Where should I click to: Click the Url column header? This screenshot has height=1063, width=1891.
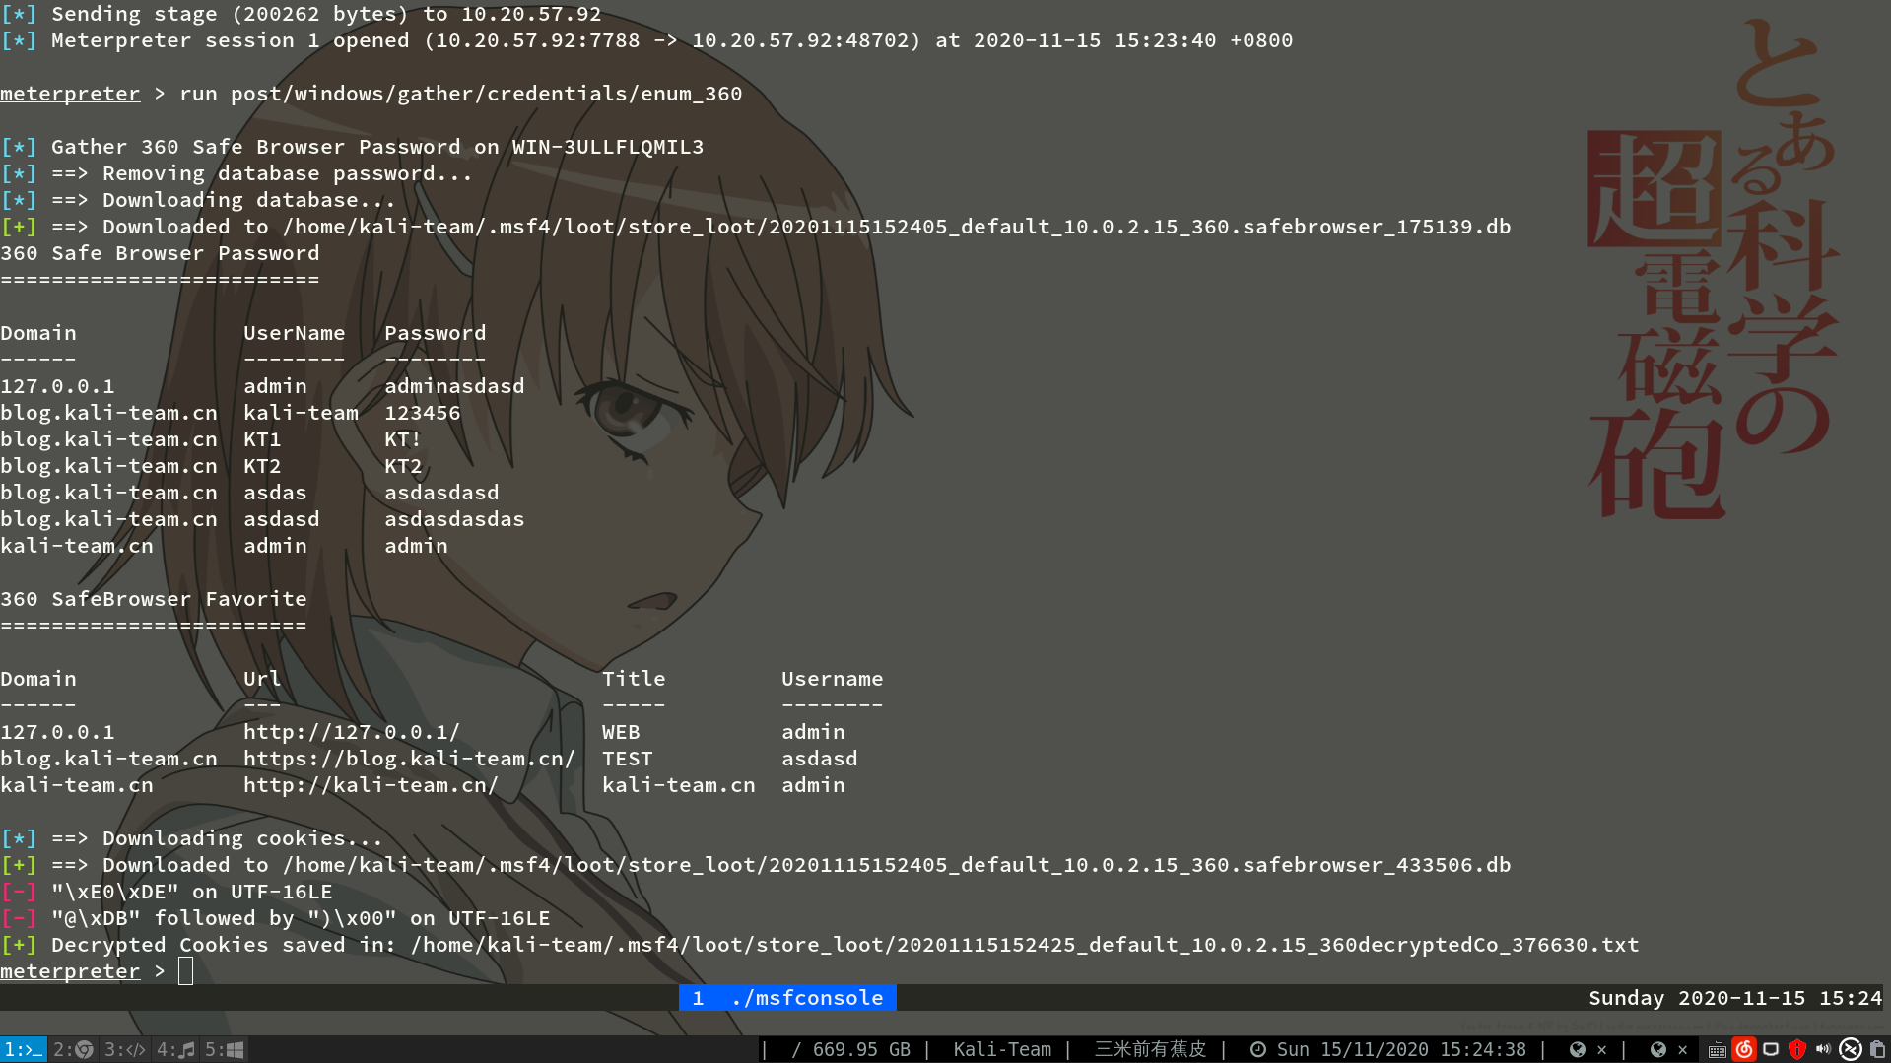[262, 679]
